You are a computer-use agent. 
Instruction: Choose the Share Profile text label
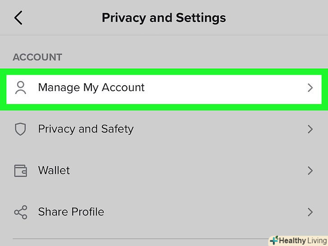[x=71, y=212]
